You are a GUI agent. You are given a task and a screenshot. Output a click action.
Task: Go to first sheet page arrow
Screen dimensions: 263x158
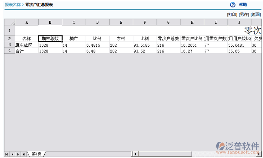point(7,154)
